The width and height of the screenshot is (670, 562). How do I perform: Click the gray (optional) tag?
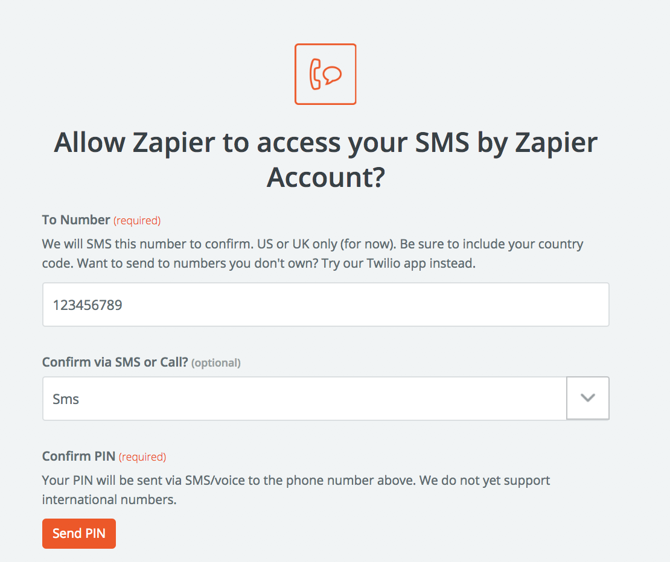coord(216,363)
